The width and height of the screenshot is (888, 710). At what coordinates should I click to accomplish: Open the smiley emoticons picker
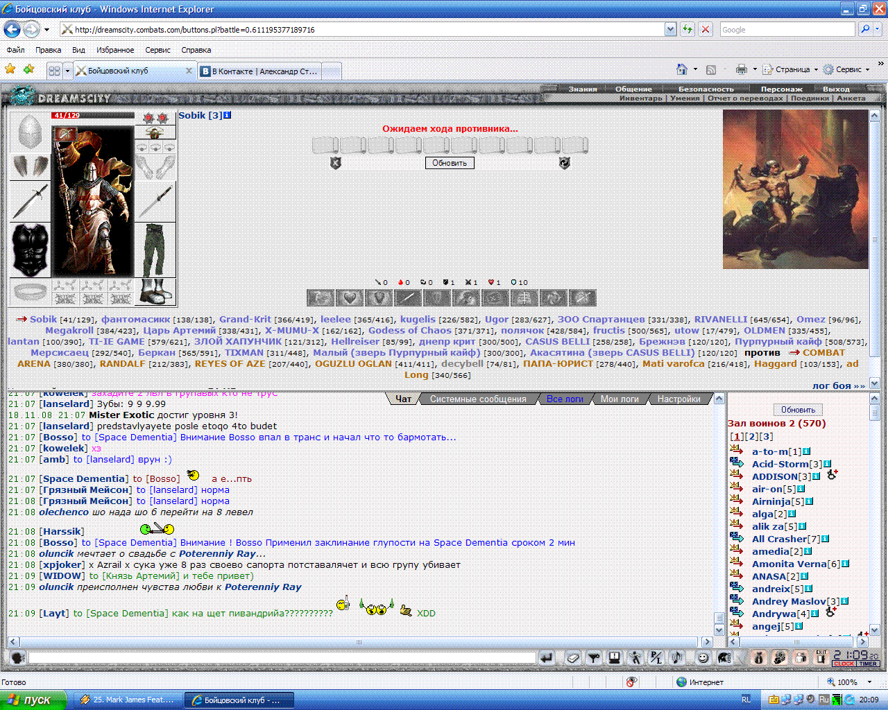pyautogui.click(x=703, y=658)
